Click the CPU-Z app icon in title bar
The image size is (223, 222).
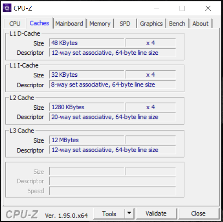pos(7,8)
